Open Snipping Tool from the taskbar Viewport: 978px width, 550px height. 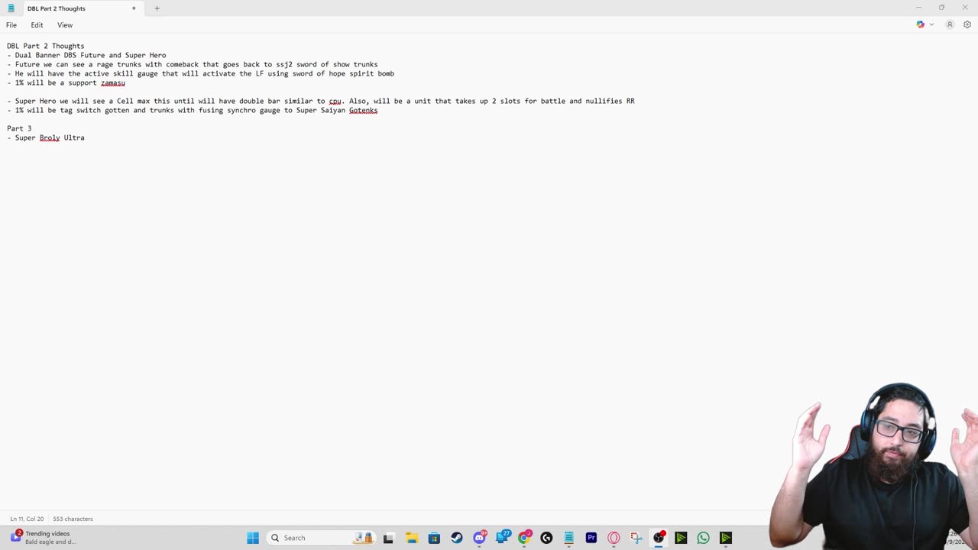636,538
